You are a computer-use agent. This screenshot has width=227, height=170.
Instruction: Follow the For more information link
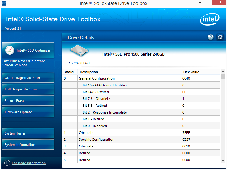[x=29, y=163]
